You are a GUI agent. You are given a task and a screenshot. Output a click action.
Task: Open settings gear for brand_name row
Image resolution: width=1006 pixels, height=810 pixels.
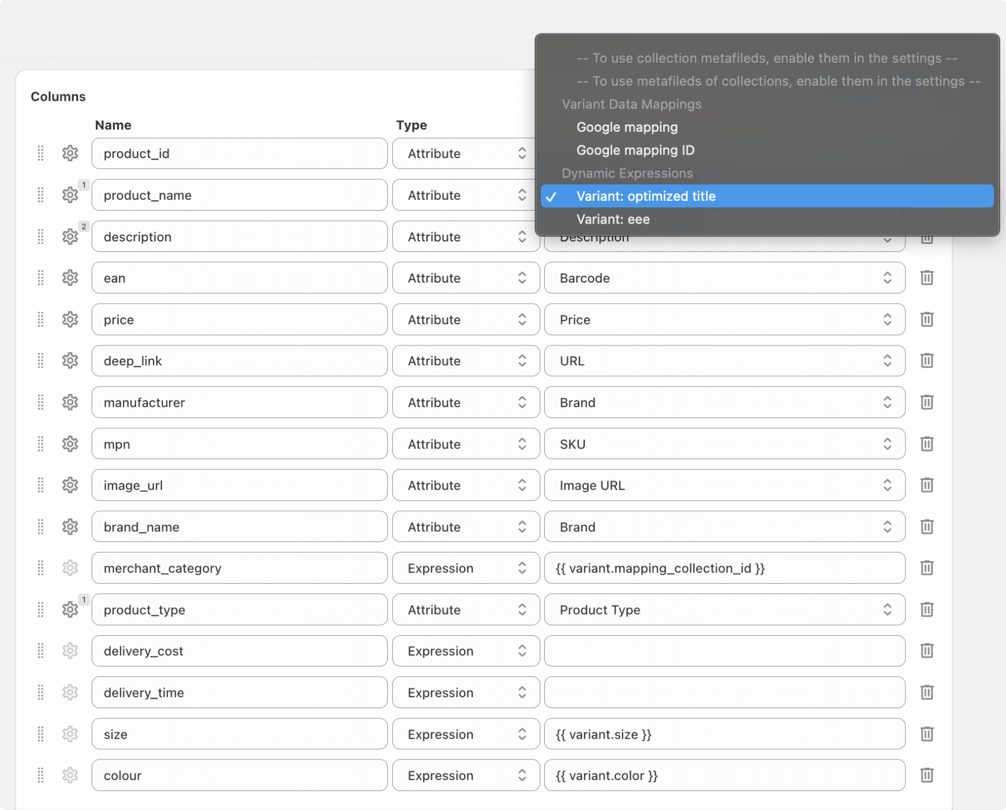coord(70,527)
